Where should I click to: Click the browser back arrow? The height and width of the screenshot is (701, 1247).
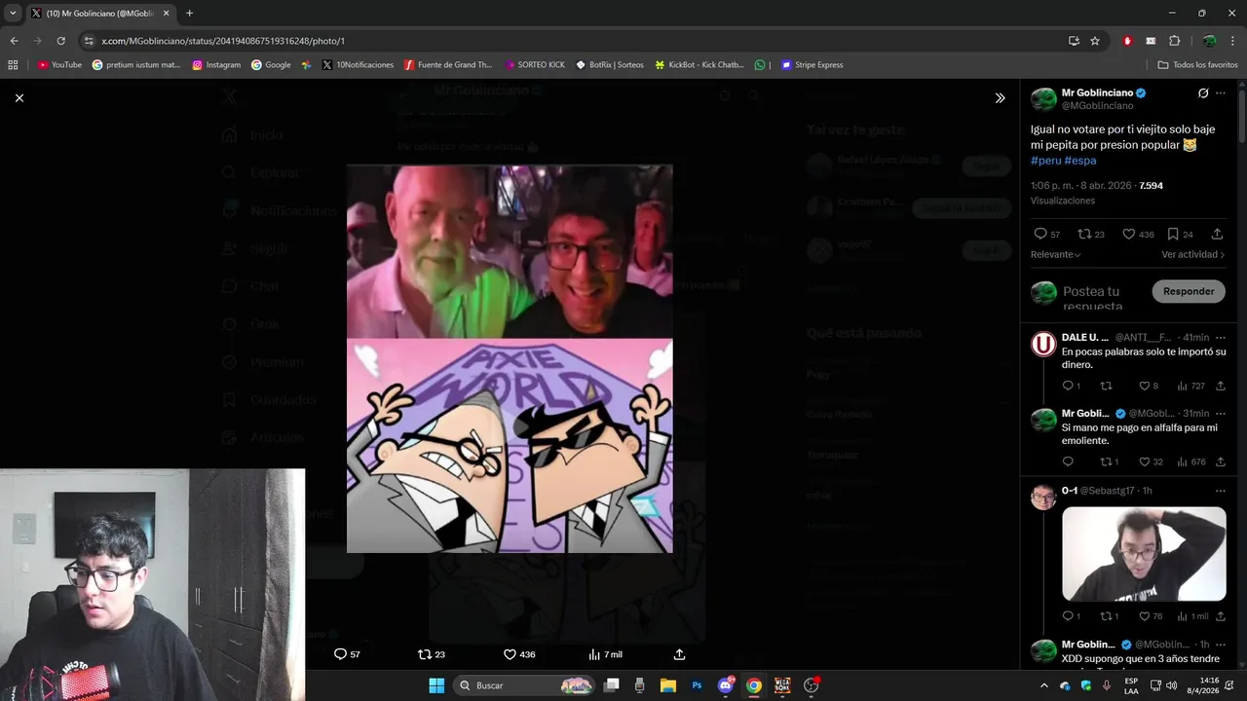click(14, 41)
